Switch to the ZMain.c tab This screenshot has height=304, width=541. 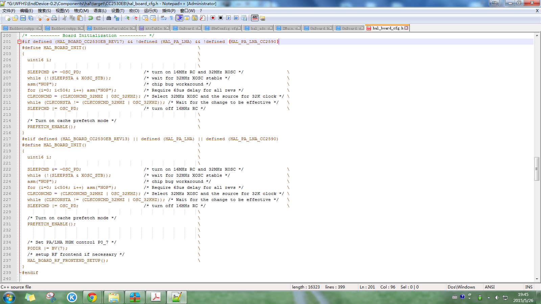[288, 28]
